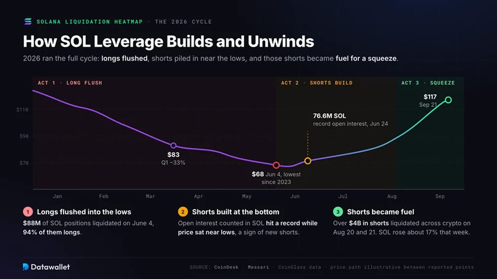Open the CoinDesk source link

pos(226,267)
